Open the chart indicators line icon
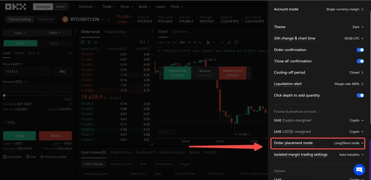Screen dimensions: 371x180 [x=222, y=42]
